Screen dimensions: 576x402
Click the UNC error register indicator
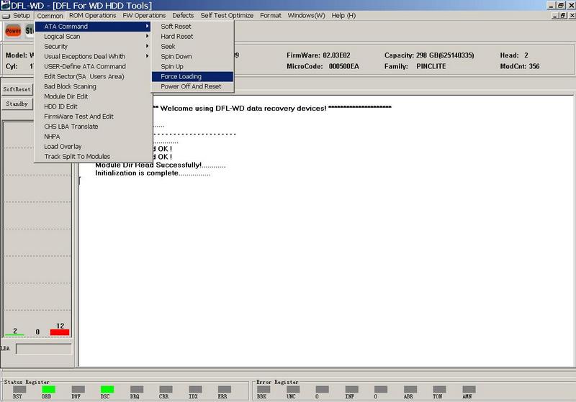tap(293, 390)
